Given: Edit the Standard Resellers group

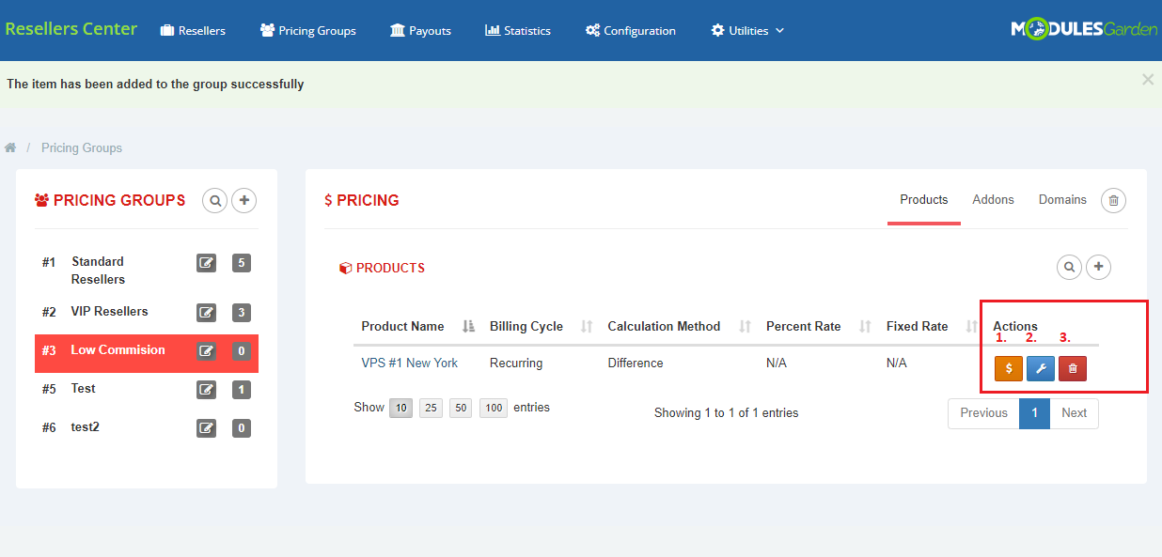Looking at the screenshot, I should tap(206, 263).
